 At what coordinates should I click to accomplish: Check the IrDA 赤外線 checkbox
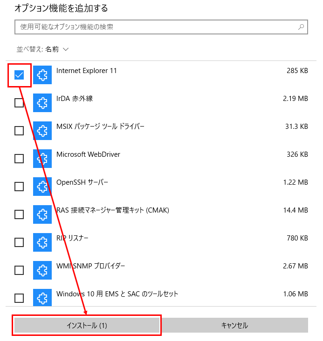tap(19, 103)
